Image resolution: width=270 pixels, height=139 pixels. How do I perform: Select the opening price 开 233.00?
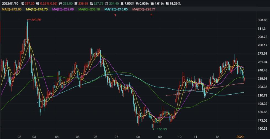[66, 3]
